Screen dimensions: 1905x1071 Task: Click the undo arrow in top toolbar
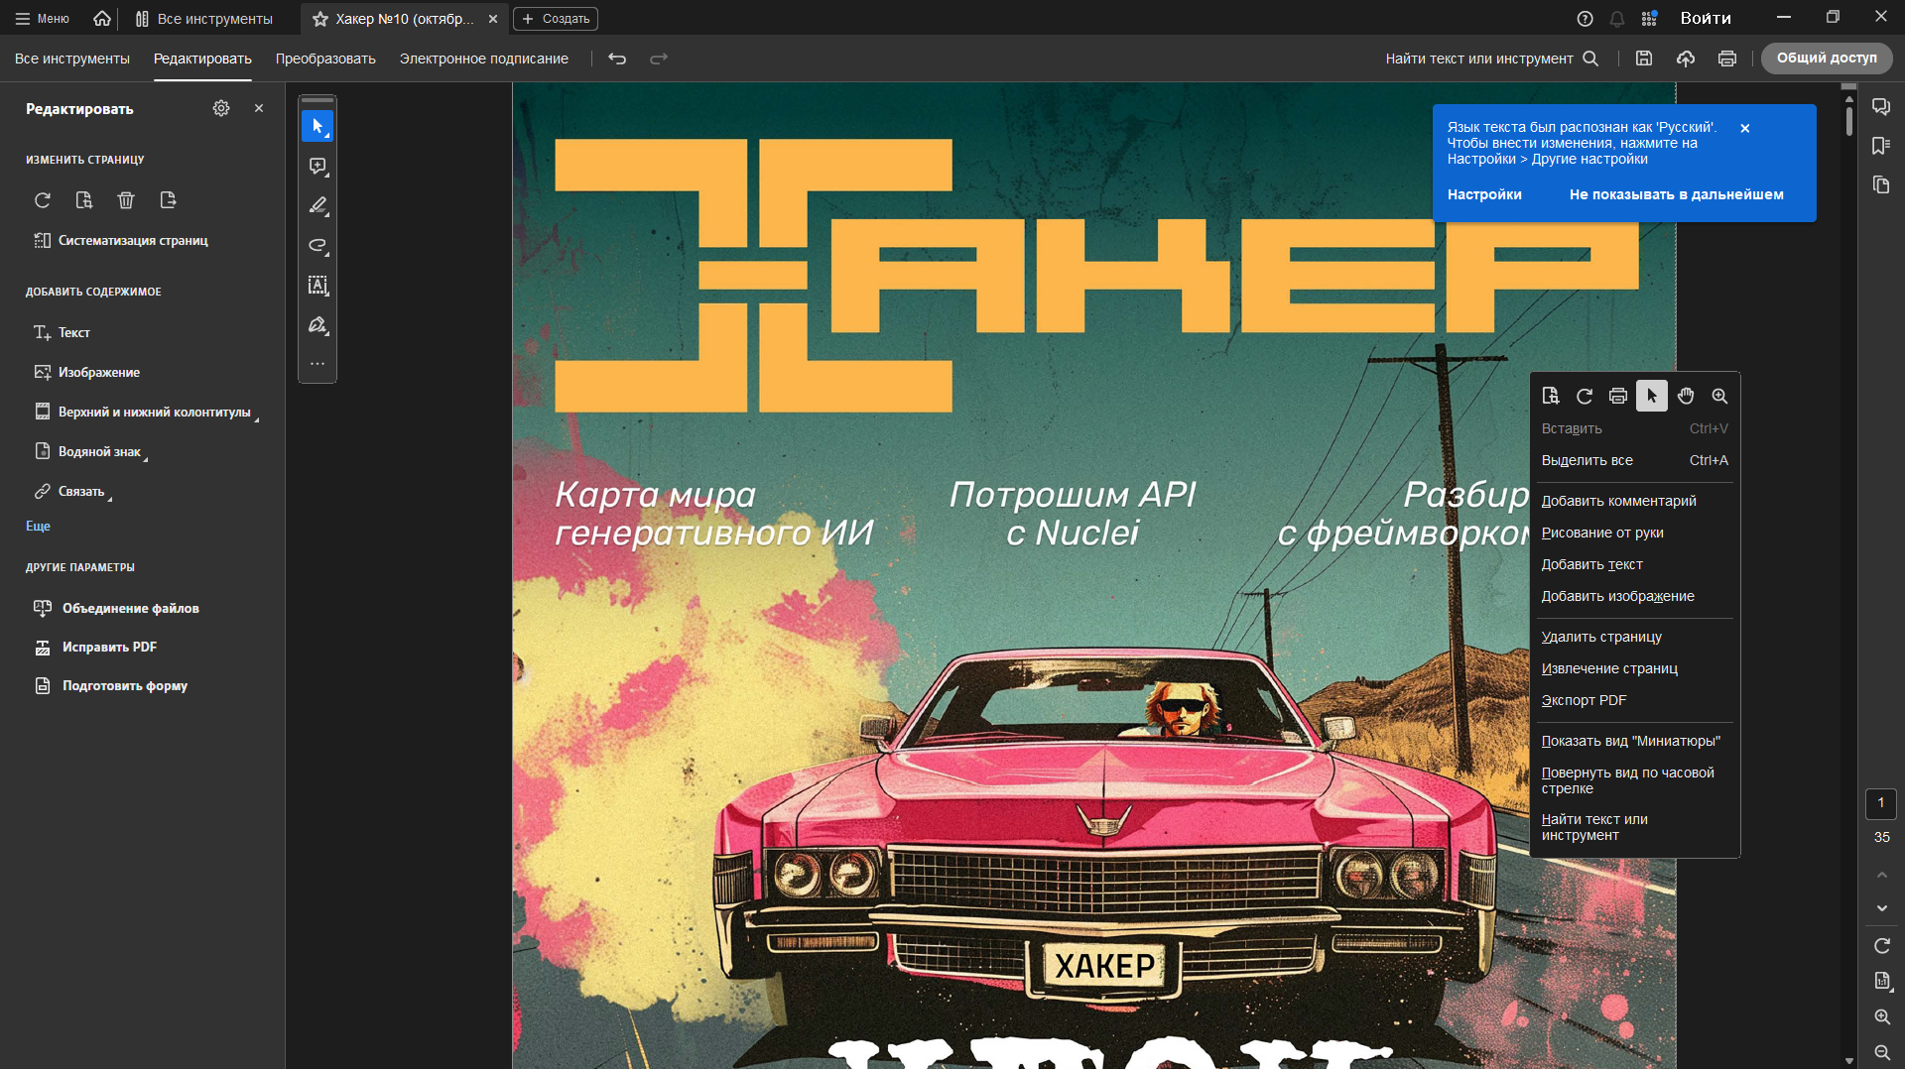pos(617,59)
